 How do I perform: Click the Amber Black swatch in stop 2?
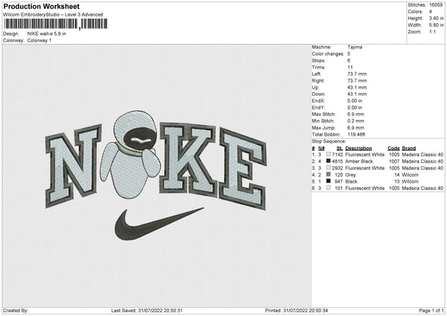pos(329,161)
